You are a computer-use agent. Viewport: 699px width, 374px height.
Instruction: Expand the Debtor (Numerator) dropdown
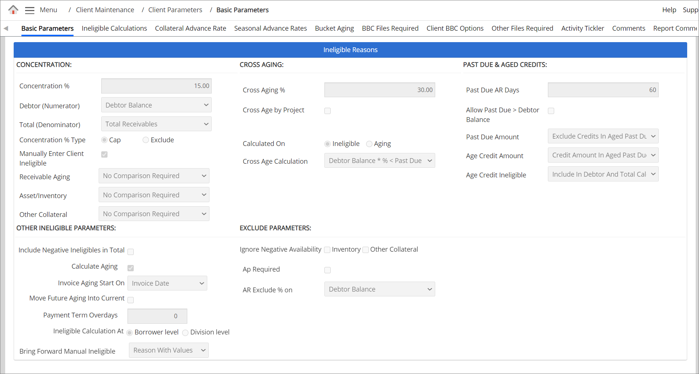[x=156, y=105]
